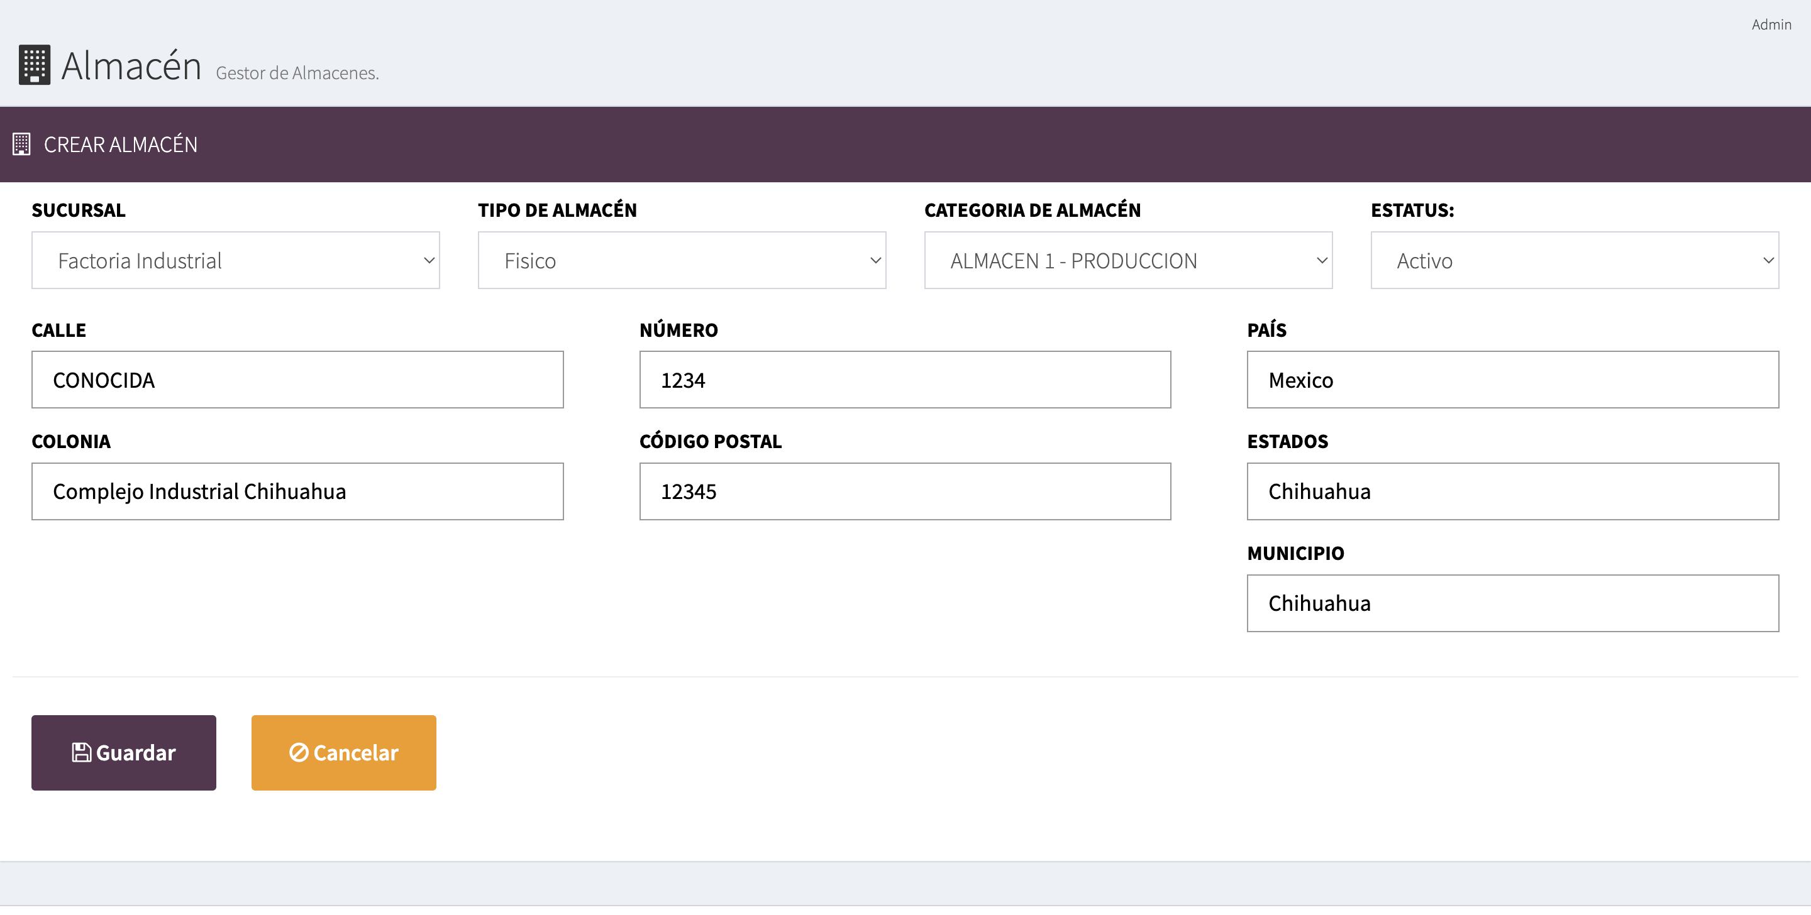Click the Almacén page title
The height and width of the screenshot is (915, 1811).
[x=131, y=66]
